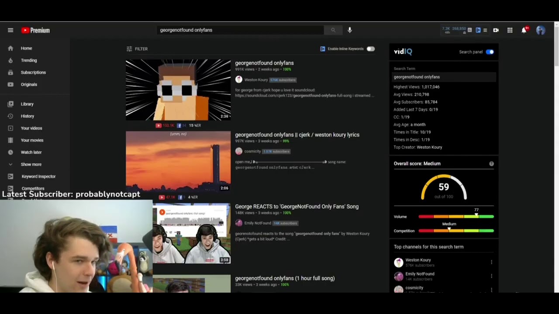The height and width of the screenshot is (314, 559).
Task: Open Subscriptions in the sidebar
Action: coord(33,72)
